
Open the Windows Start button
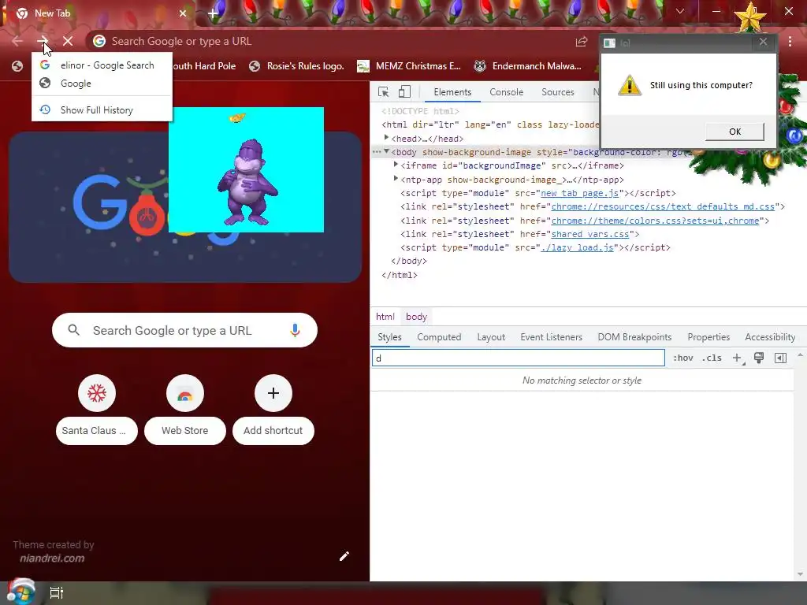[21, 592]
